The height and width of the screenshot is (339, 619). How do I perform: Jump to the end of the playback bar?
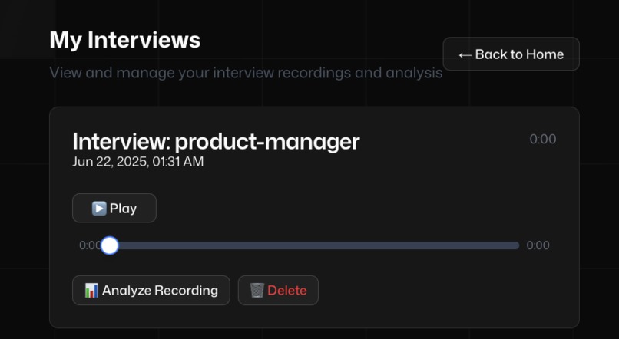tap(517, 245)
